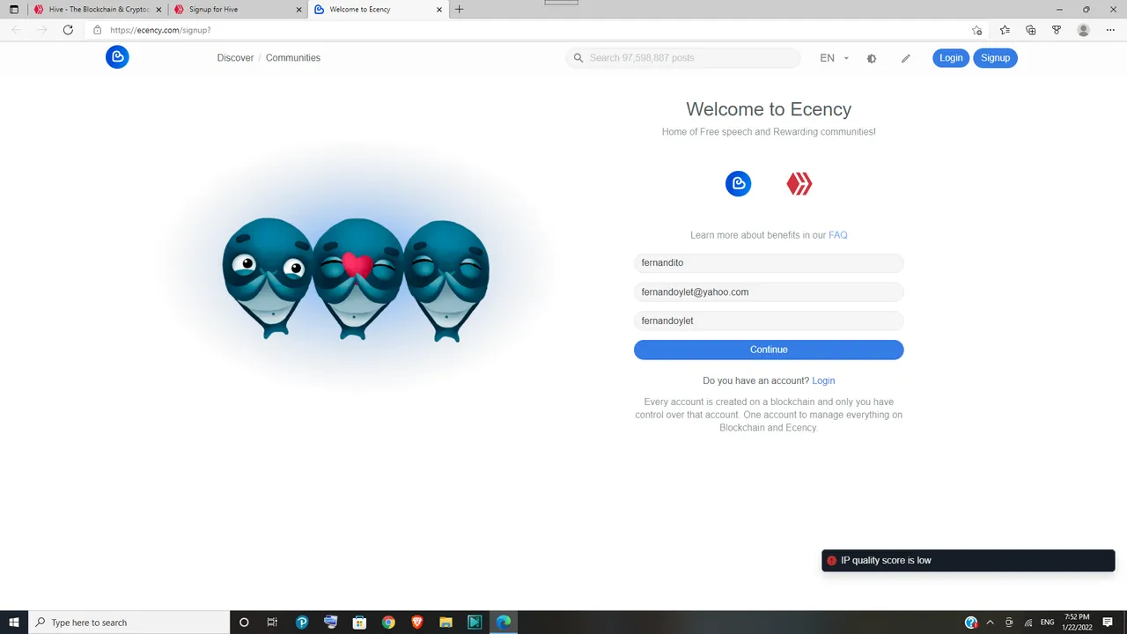
Task: Click the blue Ecency logo above form
Action: (x=738, y=183)
